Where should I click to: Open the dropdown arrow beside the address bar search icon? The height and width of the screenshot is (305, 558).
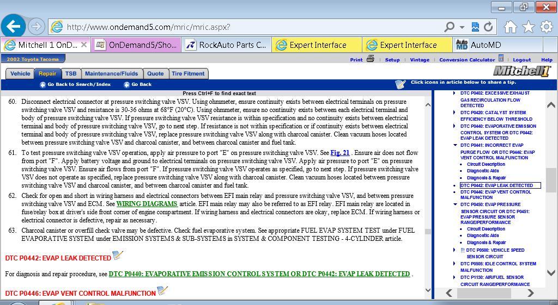tap(462, 27)
